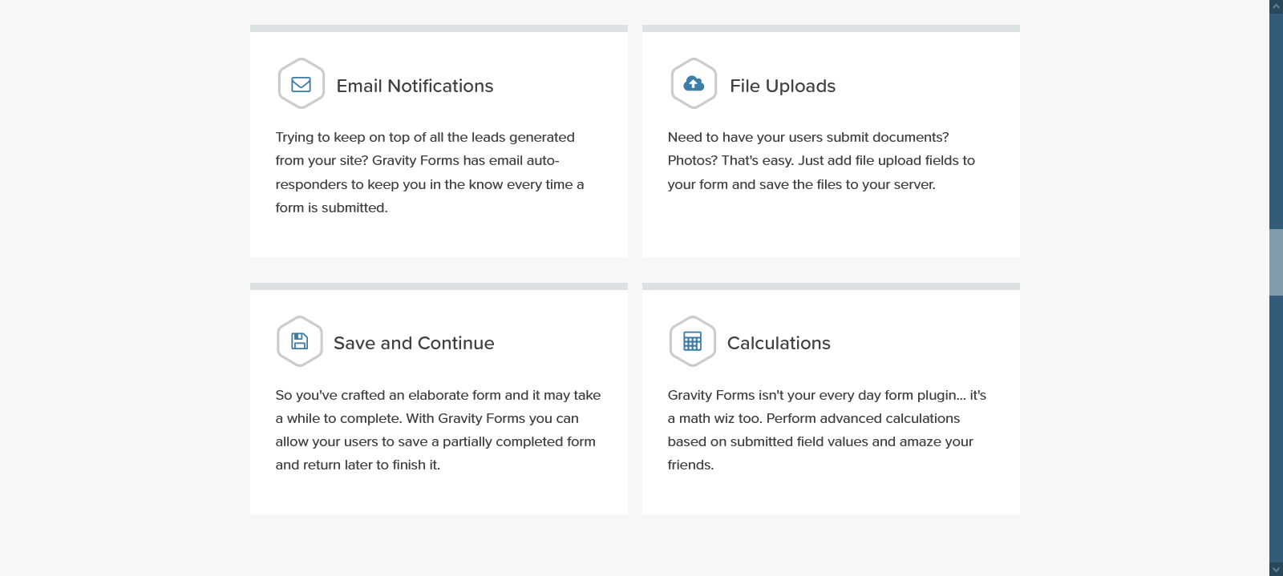Image resolution: width=1283 pixels, height=576 pixels.
Task: Click the cloud upload icon
Action: pos(694,83)
